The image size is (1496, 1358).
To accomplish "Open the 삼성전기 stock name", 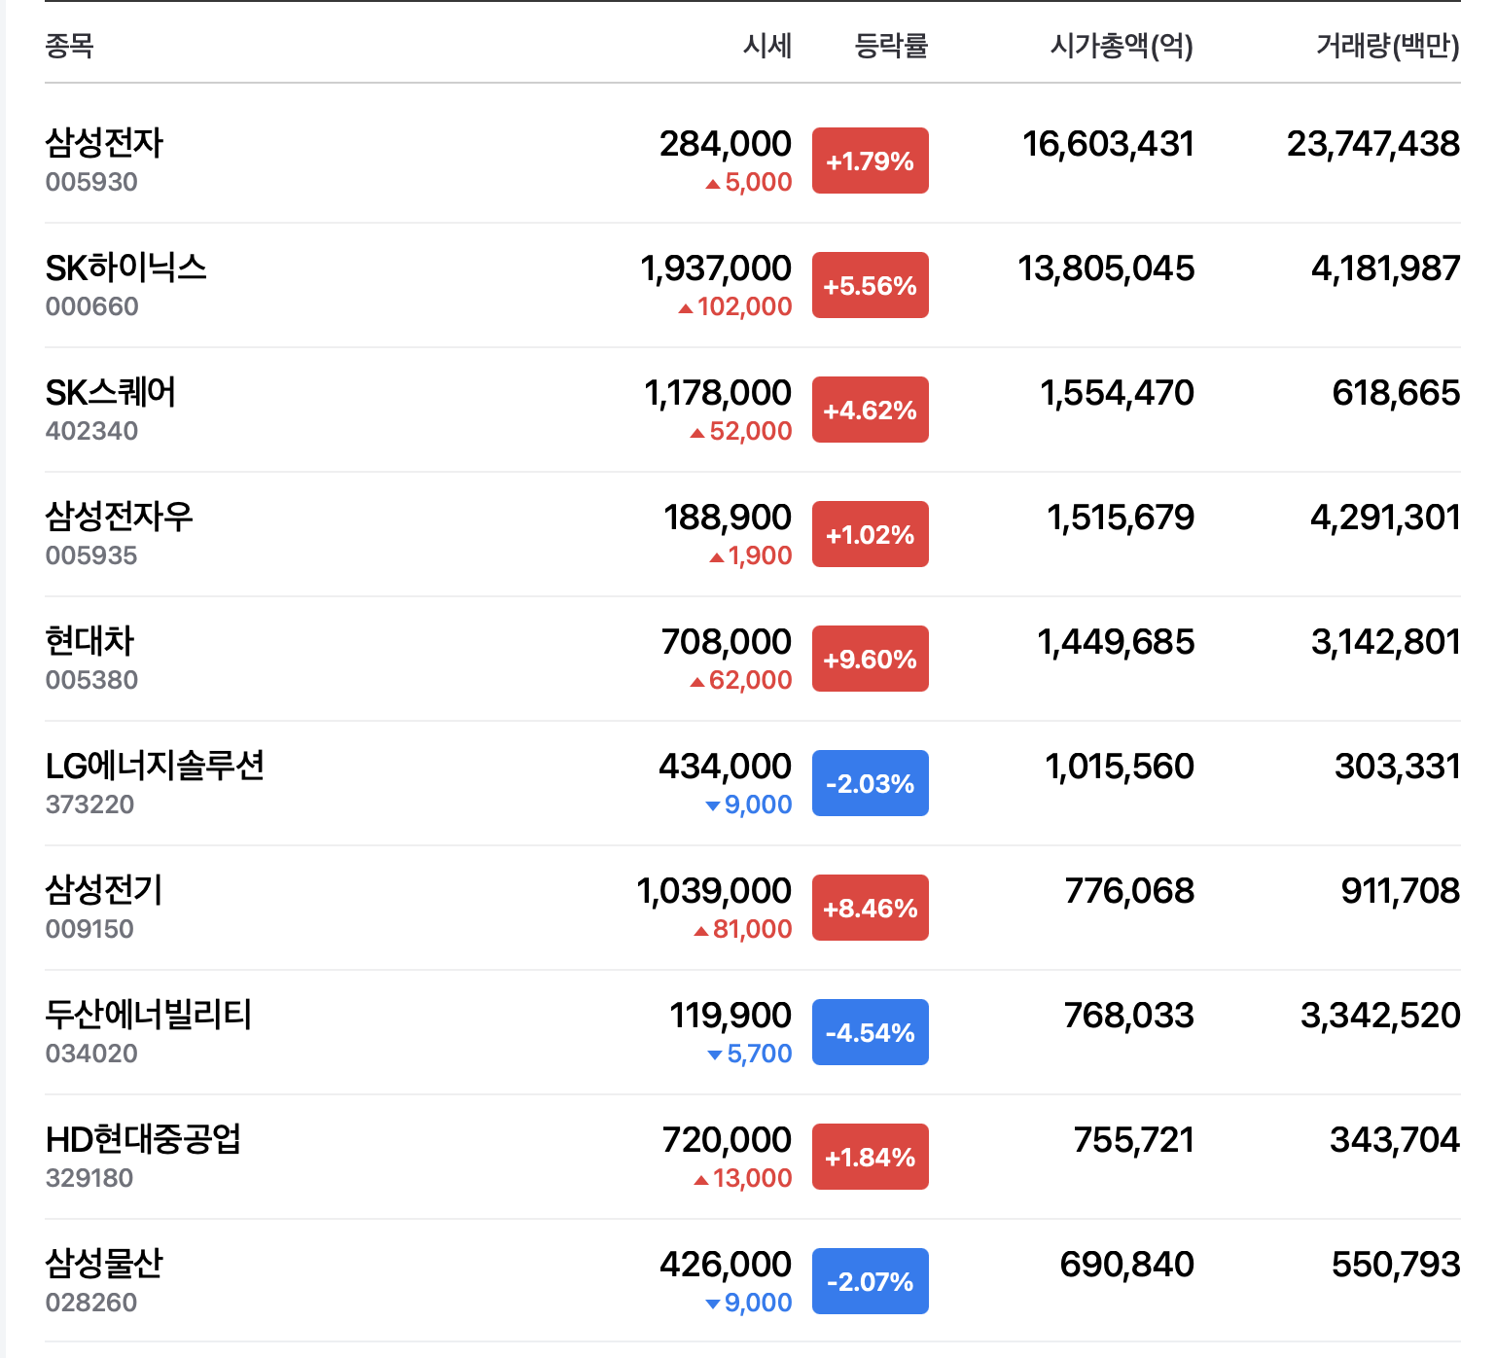I will (x=104, y=890).
